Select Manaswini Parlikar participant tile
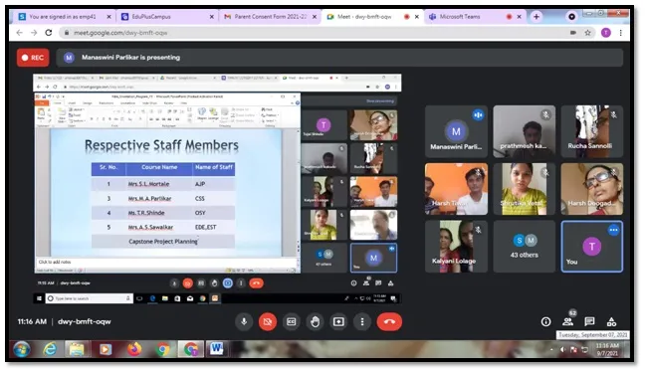The height and width of the screenshot is (373, 645). click(456, 131)
